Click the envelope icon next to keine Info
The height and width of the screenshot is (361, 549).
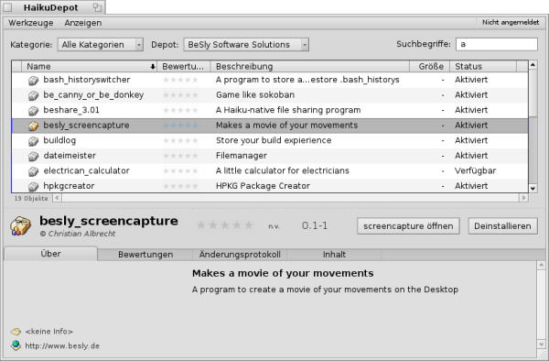(x=16, y=331)
